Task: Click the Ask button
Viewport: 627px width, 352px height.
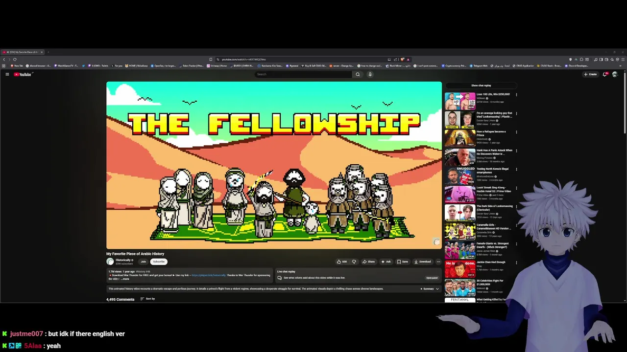Action: pos(386,262)
